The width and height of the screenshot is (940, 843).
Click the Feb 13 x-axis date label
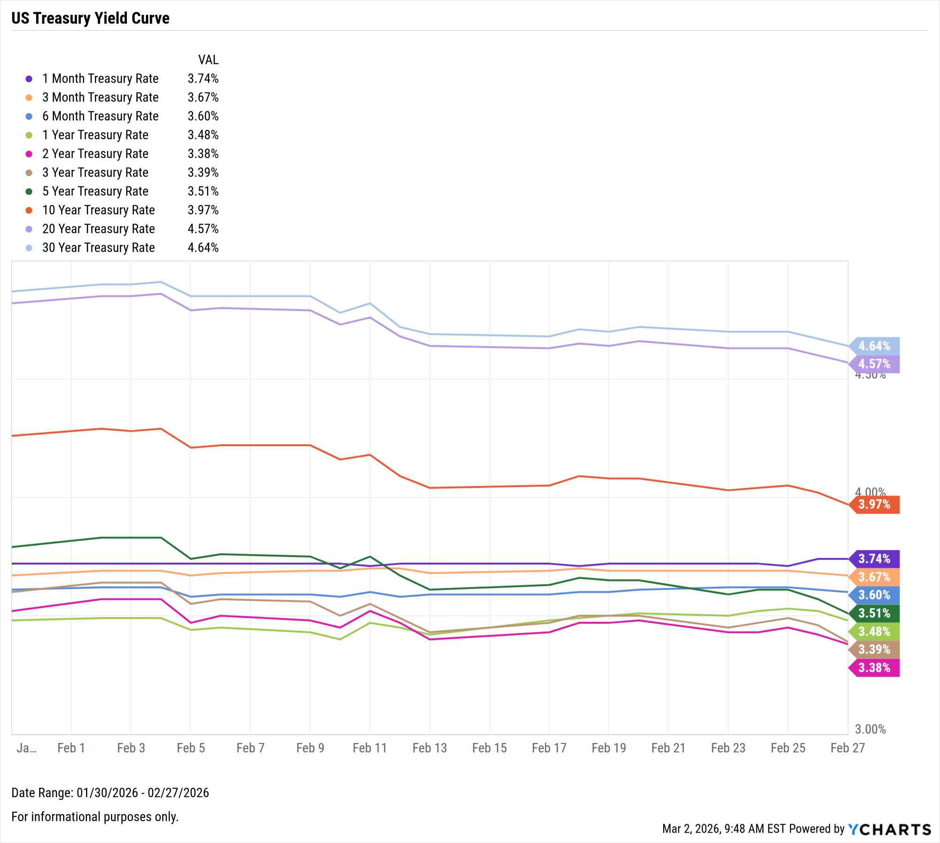click(x=430, y=748)
